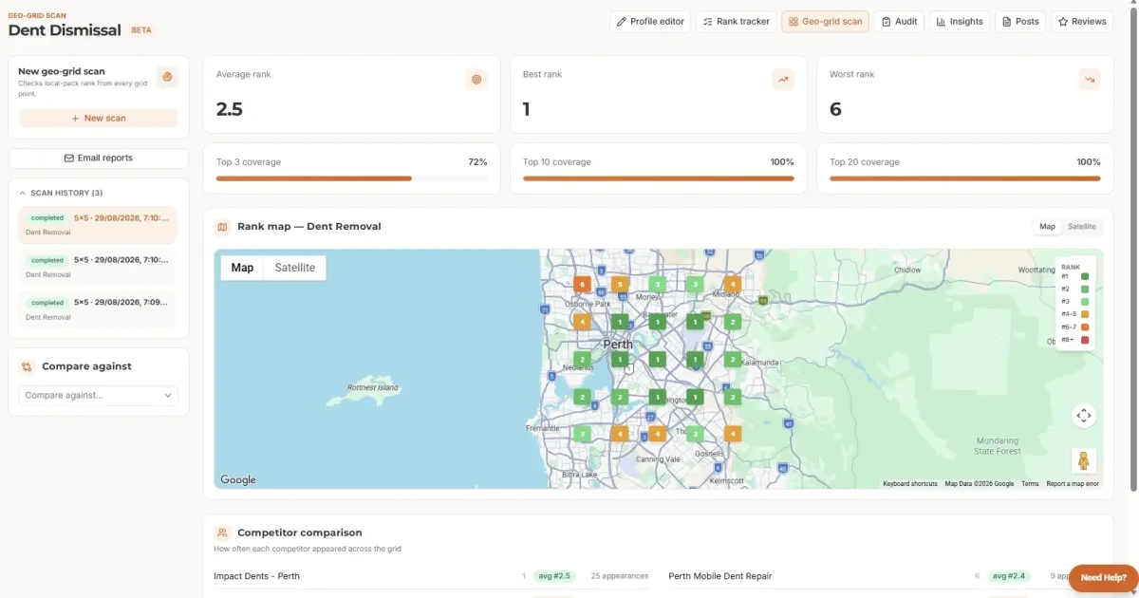
Task: Click the Average rank value 2.5
Action: click(230, 109)
